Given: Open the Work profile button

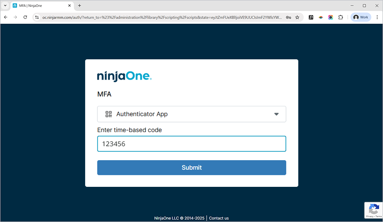Looking at the screenshot, I should [x=361, y=17].
